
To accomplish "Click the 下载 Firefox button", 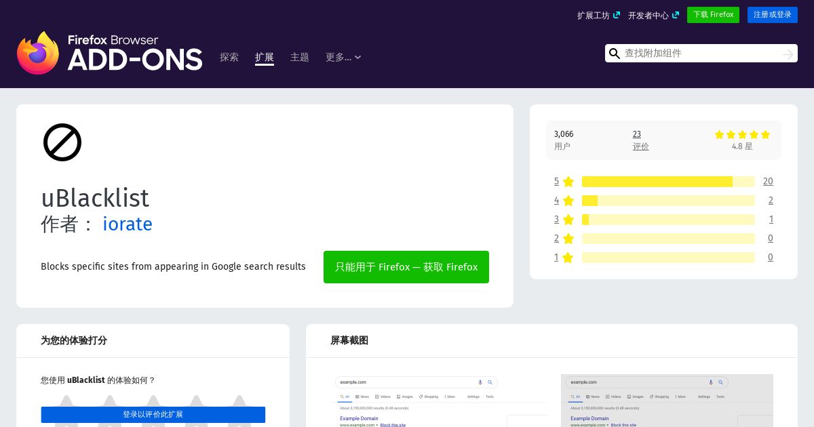I will (x=713, y=15).
